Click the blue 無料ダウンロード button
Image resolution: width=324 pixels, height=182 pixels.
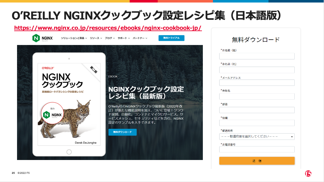(x=122, y=132)
